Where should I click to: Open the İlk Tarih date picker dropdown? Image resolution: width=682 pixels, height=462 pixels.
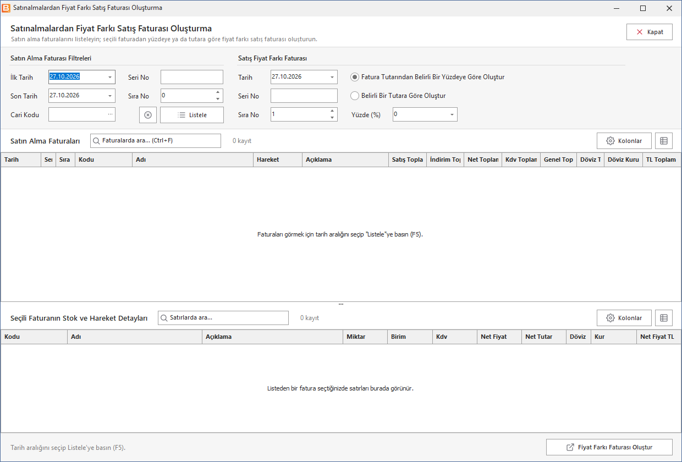tap(109, 77)
